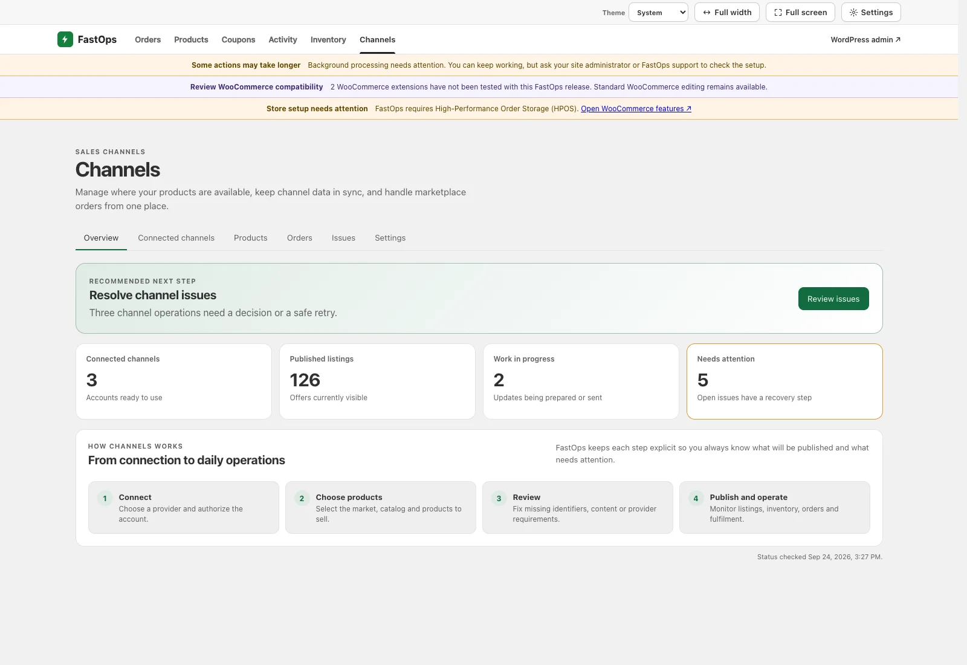Click the 'Theme' label
Screen dimensions: 967x665
(613, 13)
